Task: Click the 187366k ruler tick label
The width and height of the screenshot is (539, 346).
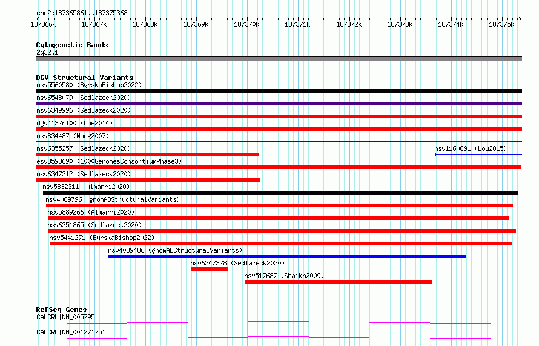Action: click(43, 24)
